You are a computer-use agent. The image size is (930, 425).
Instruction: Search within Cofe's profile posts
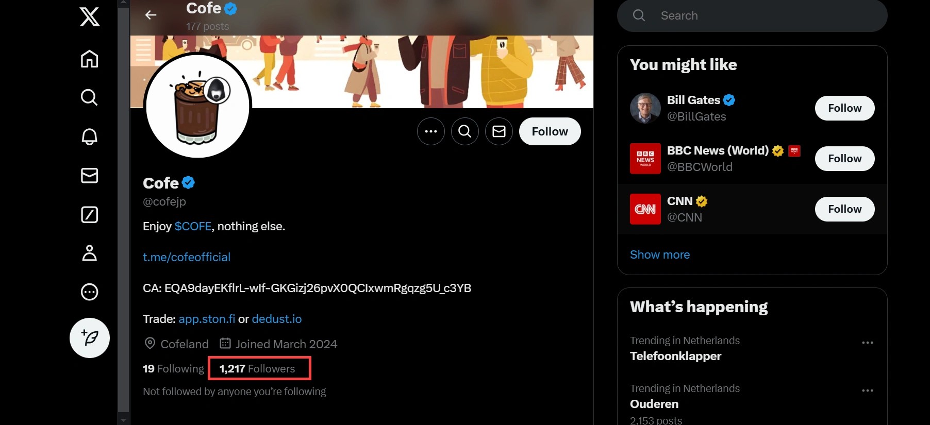pyautogui.click(x=465, y=131)
